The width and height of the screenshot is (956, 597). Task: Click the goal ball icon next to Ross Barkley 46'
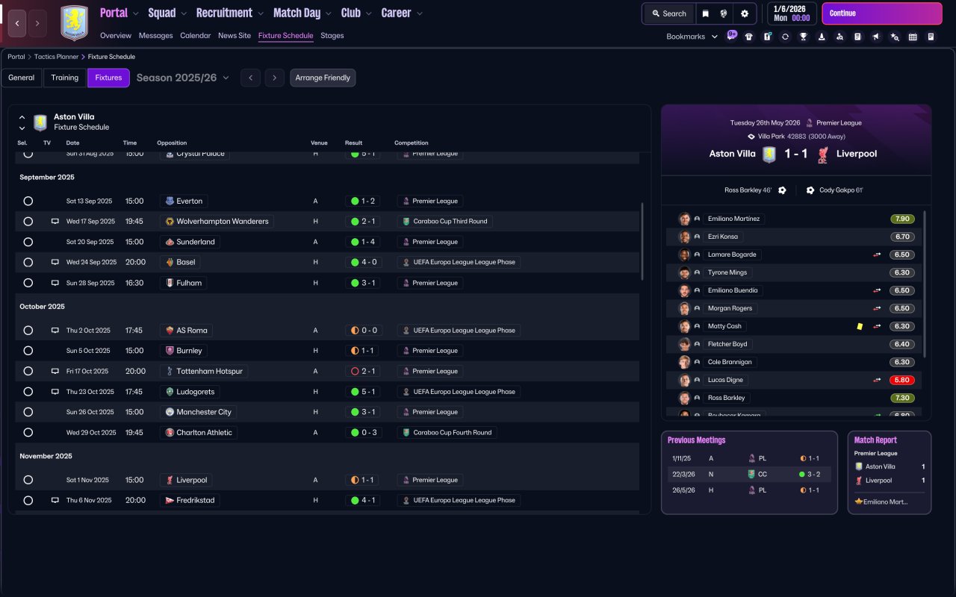[782, 190]
